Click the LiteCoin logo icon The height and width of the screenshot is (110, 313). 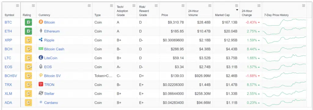pyautogui.click(x=41, y=58)
